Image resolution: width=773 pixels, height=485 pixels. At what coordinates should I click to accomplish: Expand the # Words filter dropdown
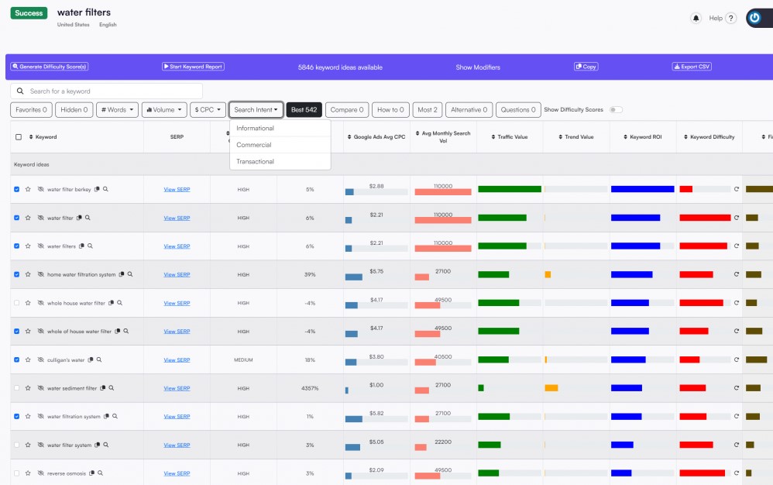(x=117, y=110)
